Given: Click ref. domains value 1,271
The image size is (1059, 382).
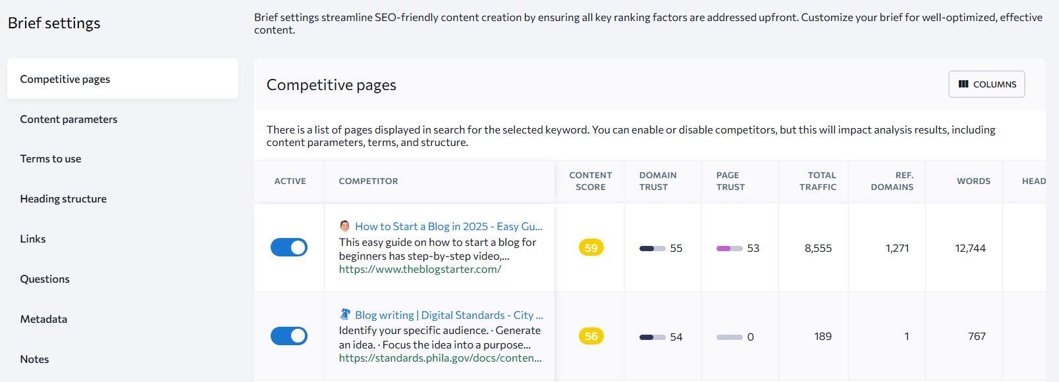Looking at the screenshot, I should (x=897, y=248).
